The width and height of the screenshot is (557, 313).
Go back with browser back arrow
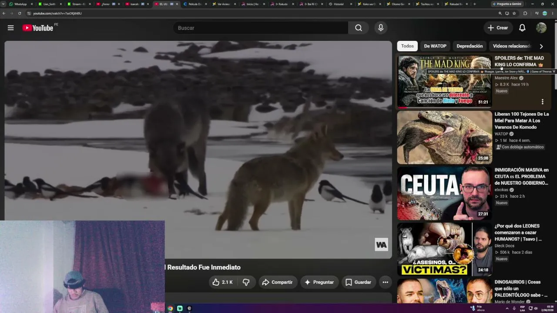(x=4, y=13)
